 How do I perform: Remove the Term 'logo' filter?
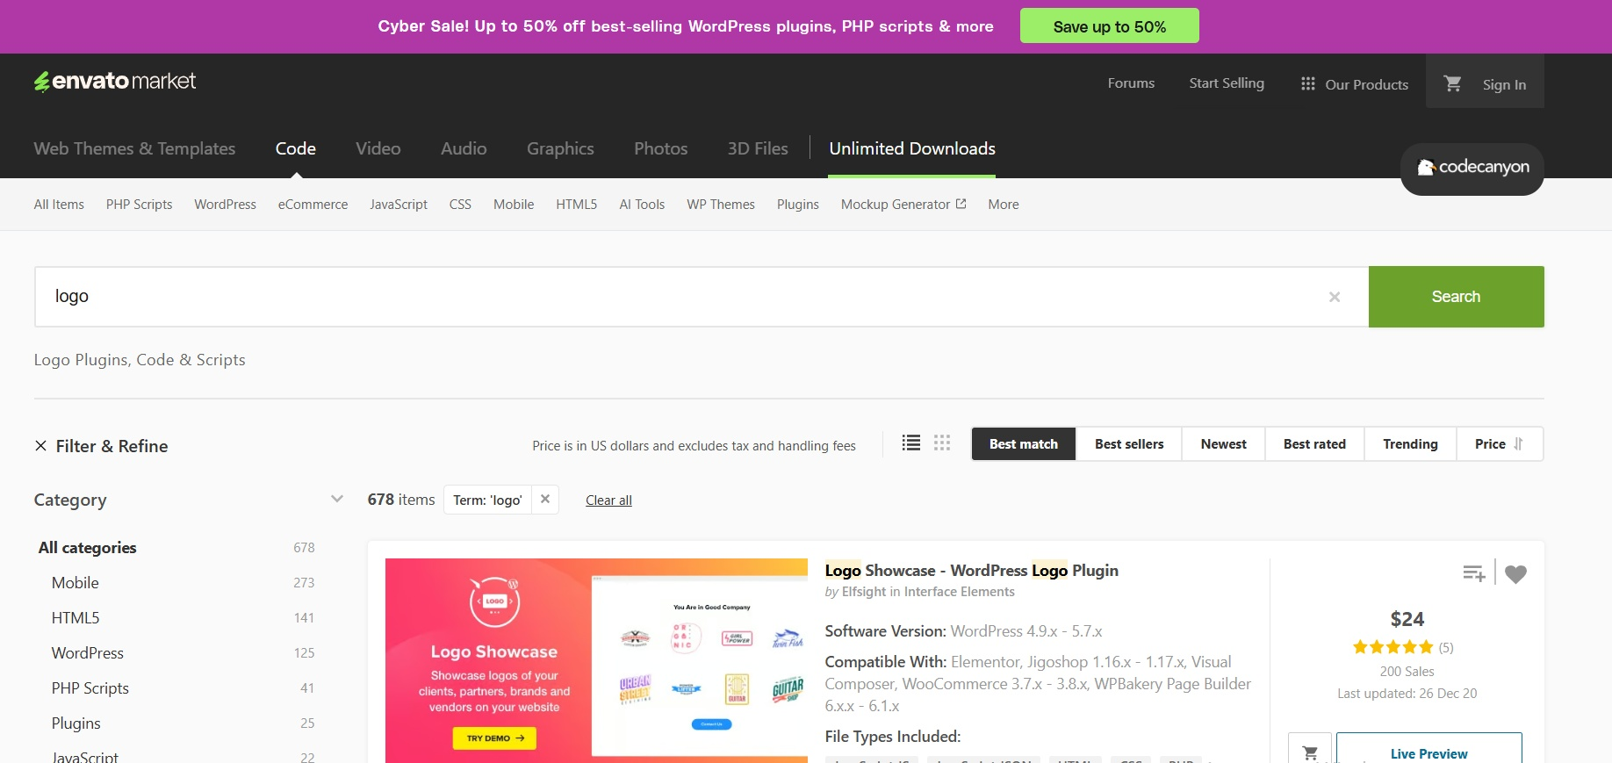pos(545,500)
